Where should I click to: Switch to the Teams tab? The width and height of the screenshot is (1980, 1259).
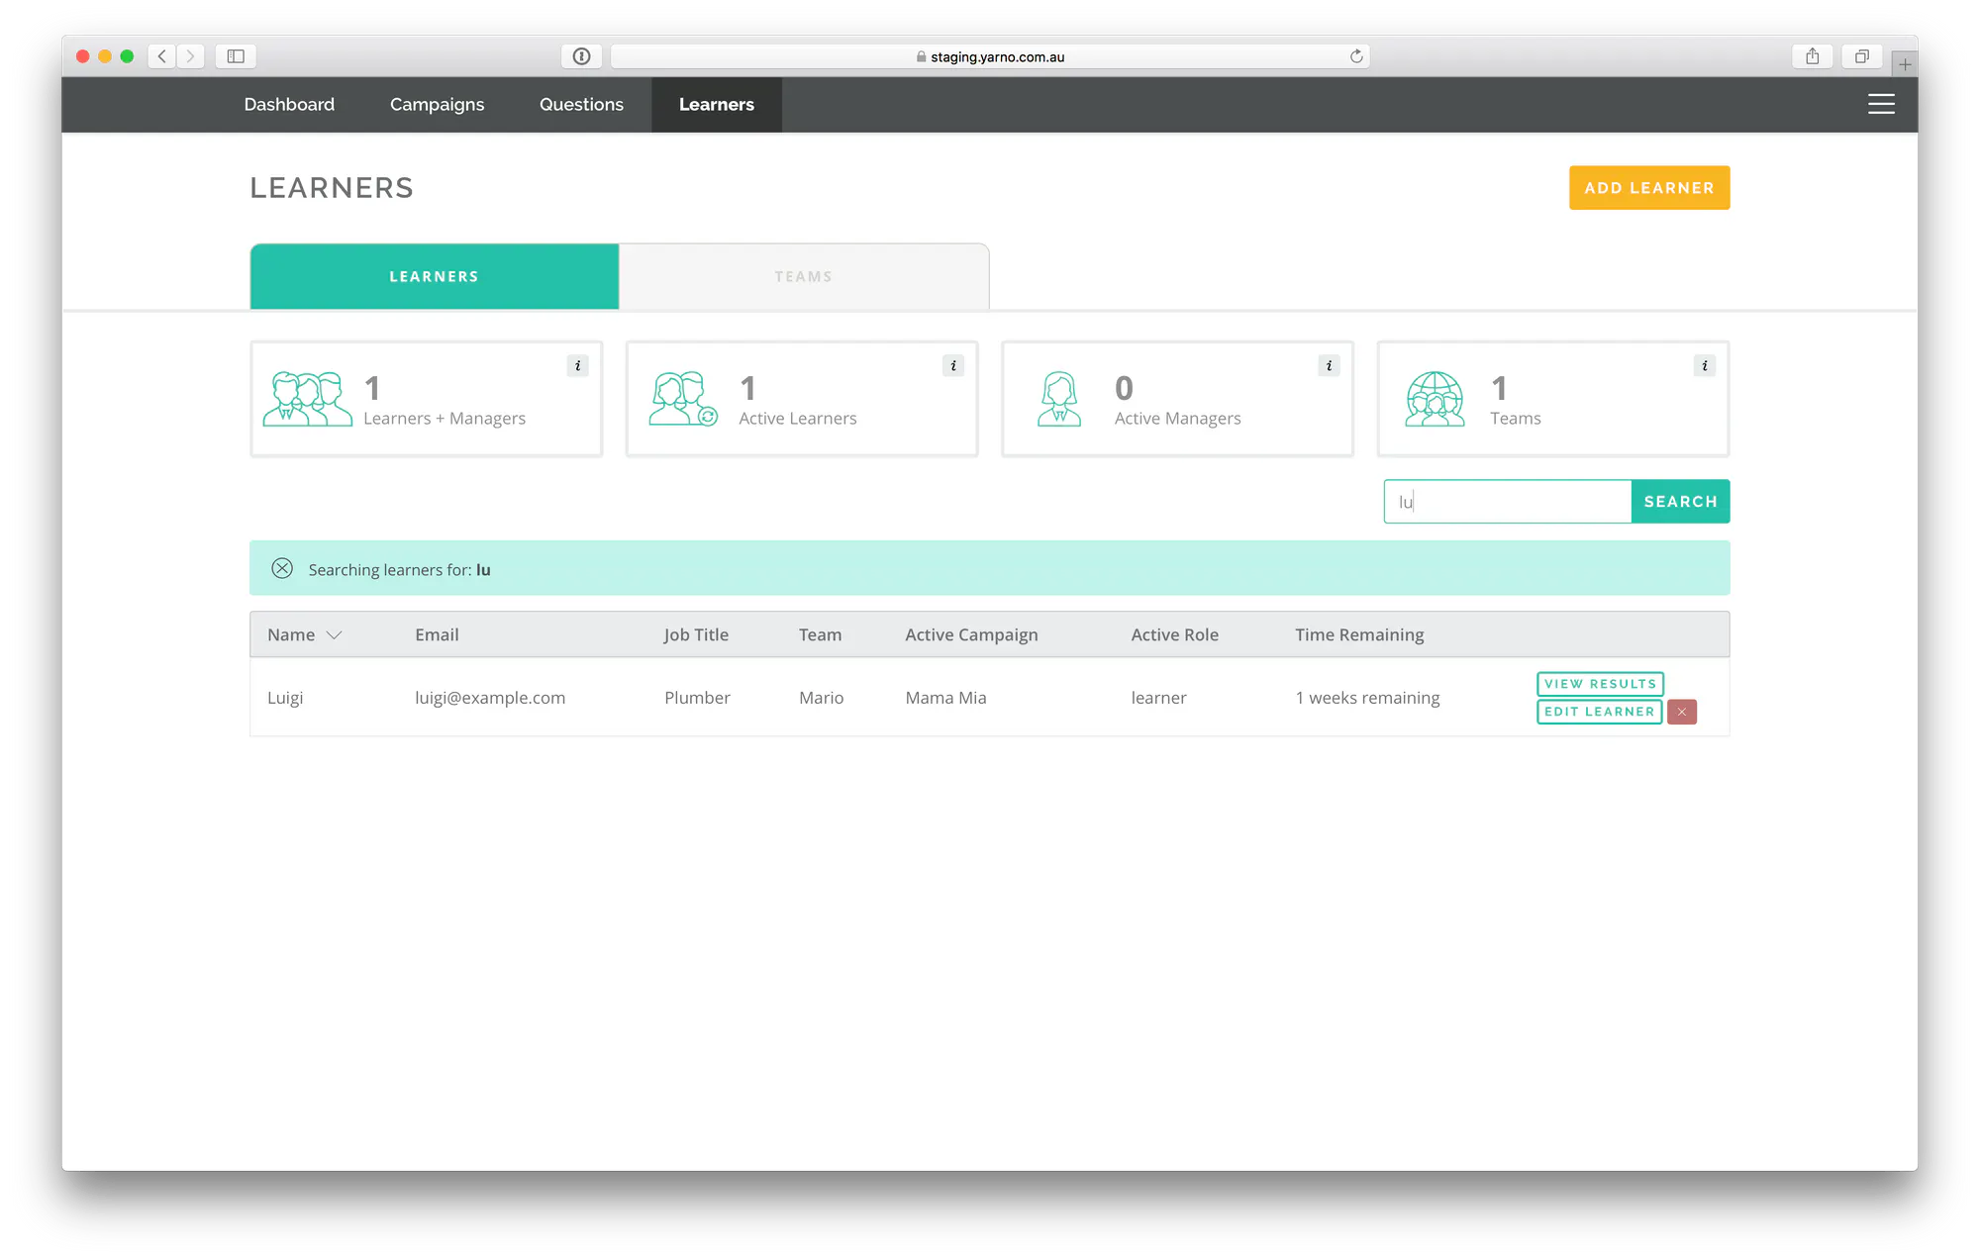click(x=804, y=276)
